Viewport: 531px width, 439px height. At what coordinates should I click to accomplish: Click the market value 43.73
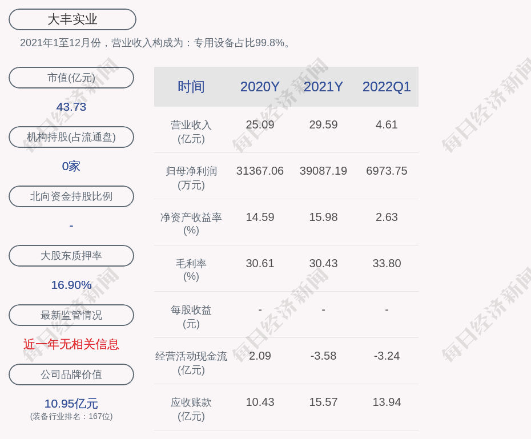(71, 107)
